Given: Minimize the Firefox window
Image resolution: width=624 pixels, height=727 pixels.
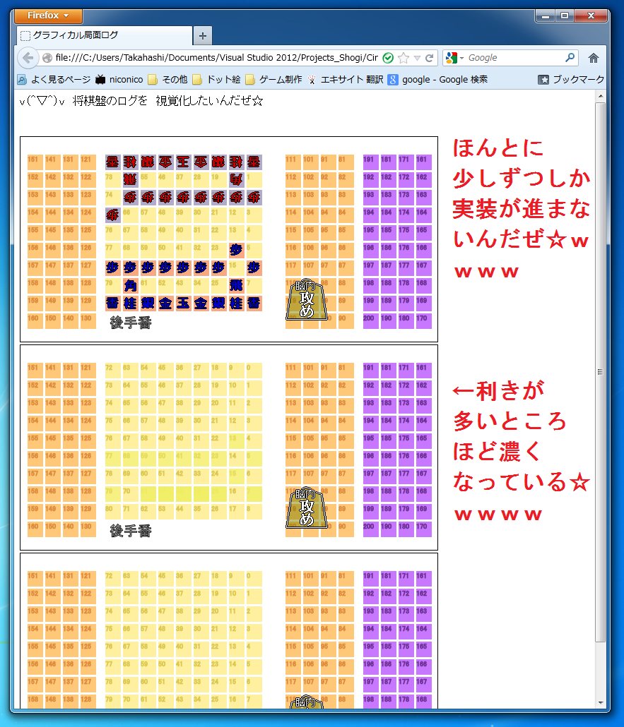Looking at the screenshot, I should pyautogui.click(x=546, y=16).
